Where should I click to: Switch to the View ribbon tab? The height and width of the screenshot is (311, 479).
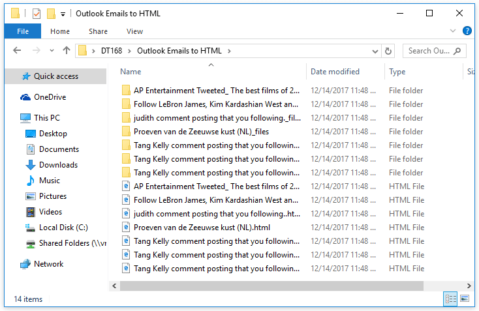click(134, 31)
